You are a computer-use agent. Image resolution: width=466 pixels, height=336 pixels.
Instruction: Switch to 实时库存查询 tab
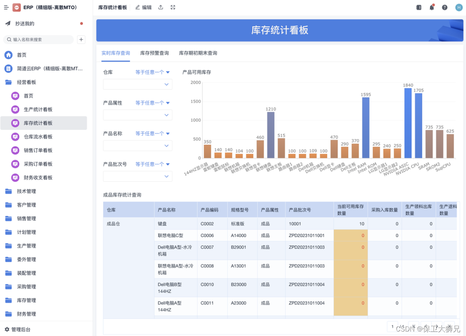[x=116, y=53]
